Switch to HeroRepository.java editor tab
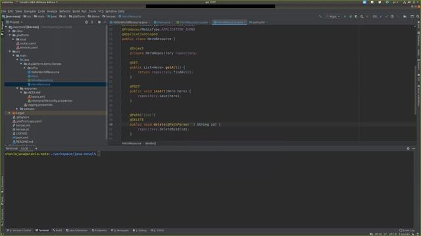The image size is (421, 236). pyautogui.click(x=193, y=22)
